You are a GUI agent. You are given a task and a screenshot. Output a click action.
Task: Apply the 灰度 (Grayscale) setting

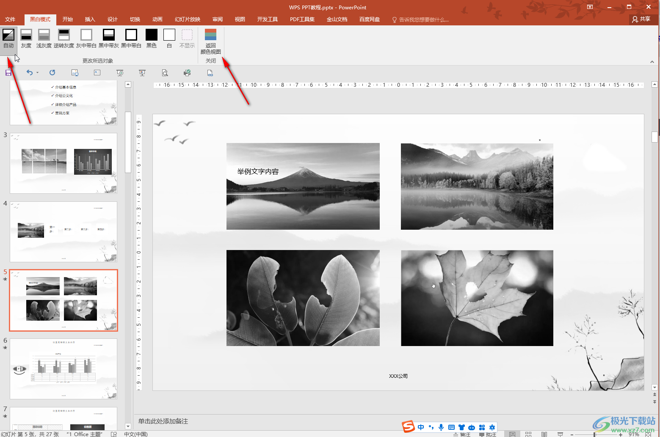pos(26,38)
